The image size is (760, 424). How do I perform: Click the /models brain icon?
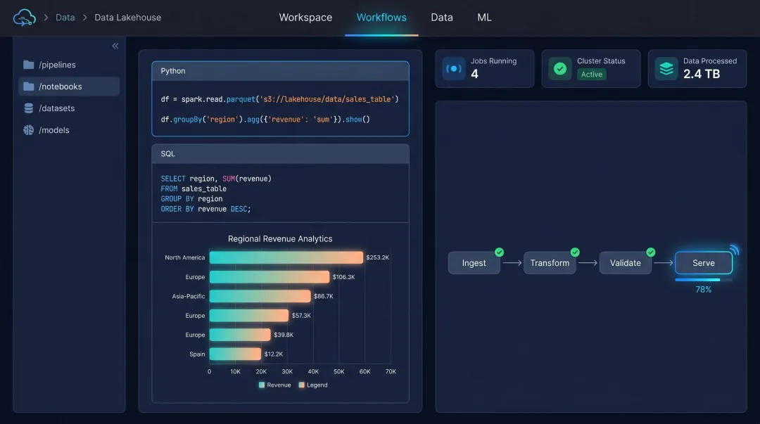29,130
